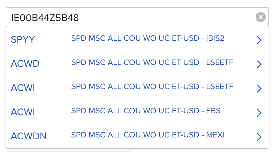
Task: Choose the ACWD LSEETF listing description
Action: (152, 62)
